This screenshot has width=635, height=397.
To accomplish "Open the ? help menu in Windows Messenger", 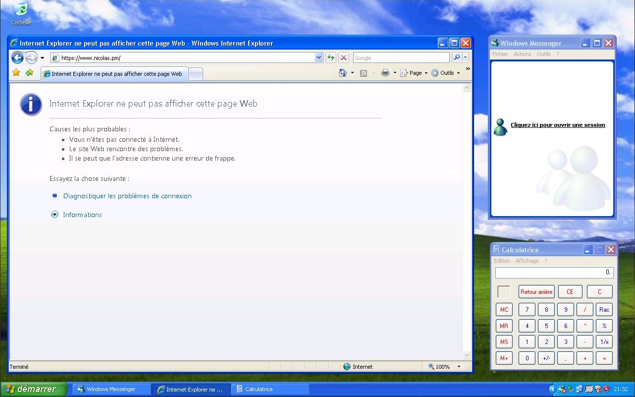I will [557, 54].
